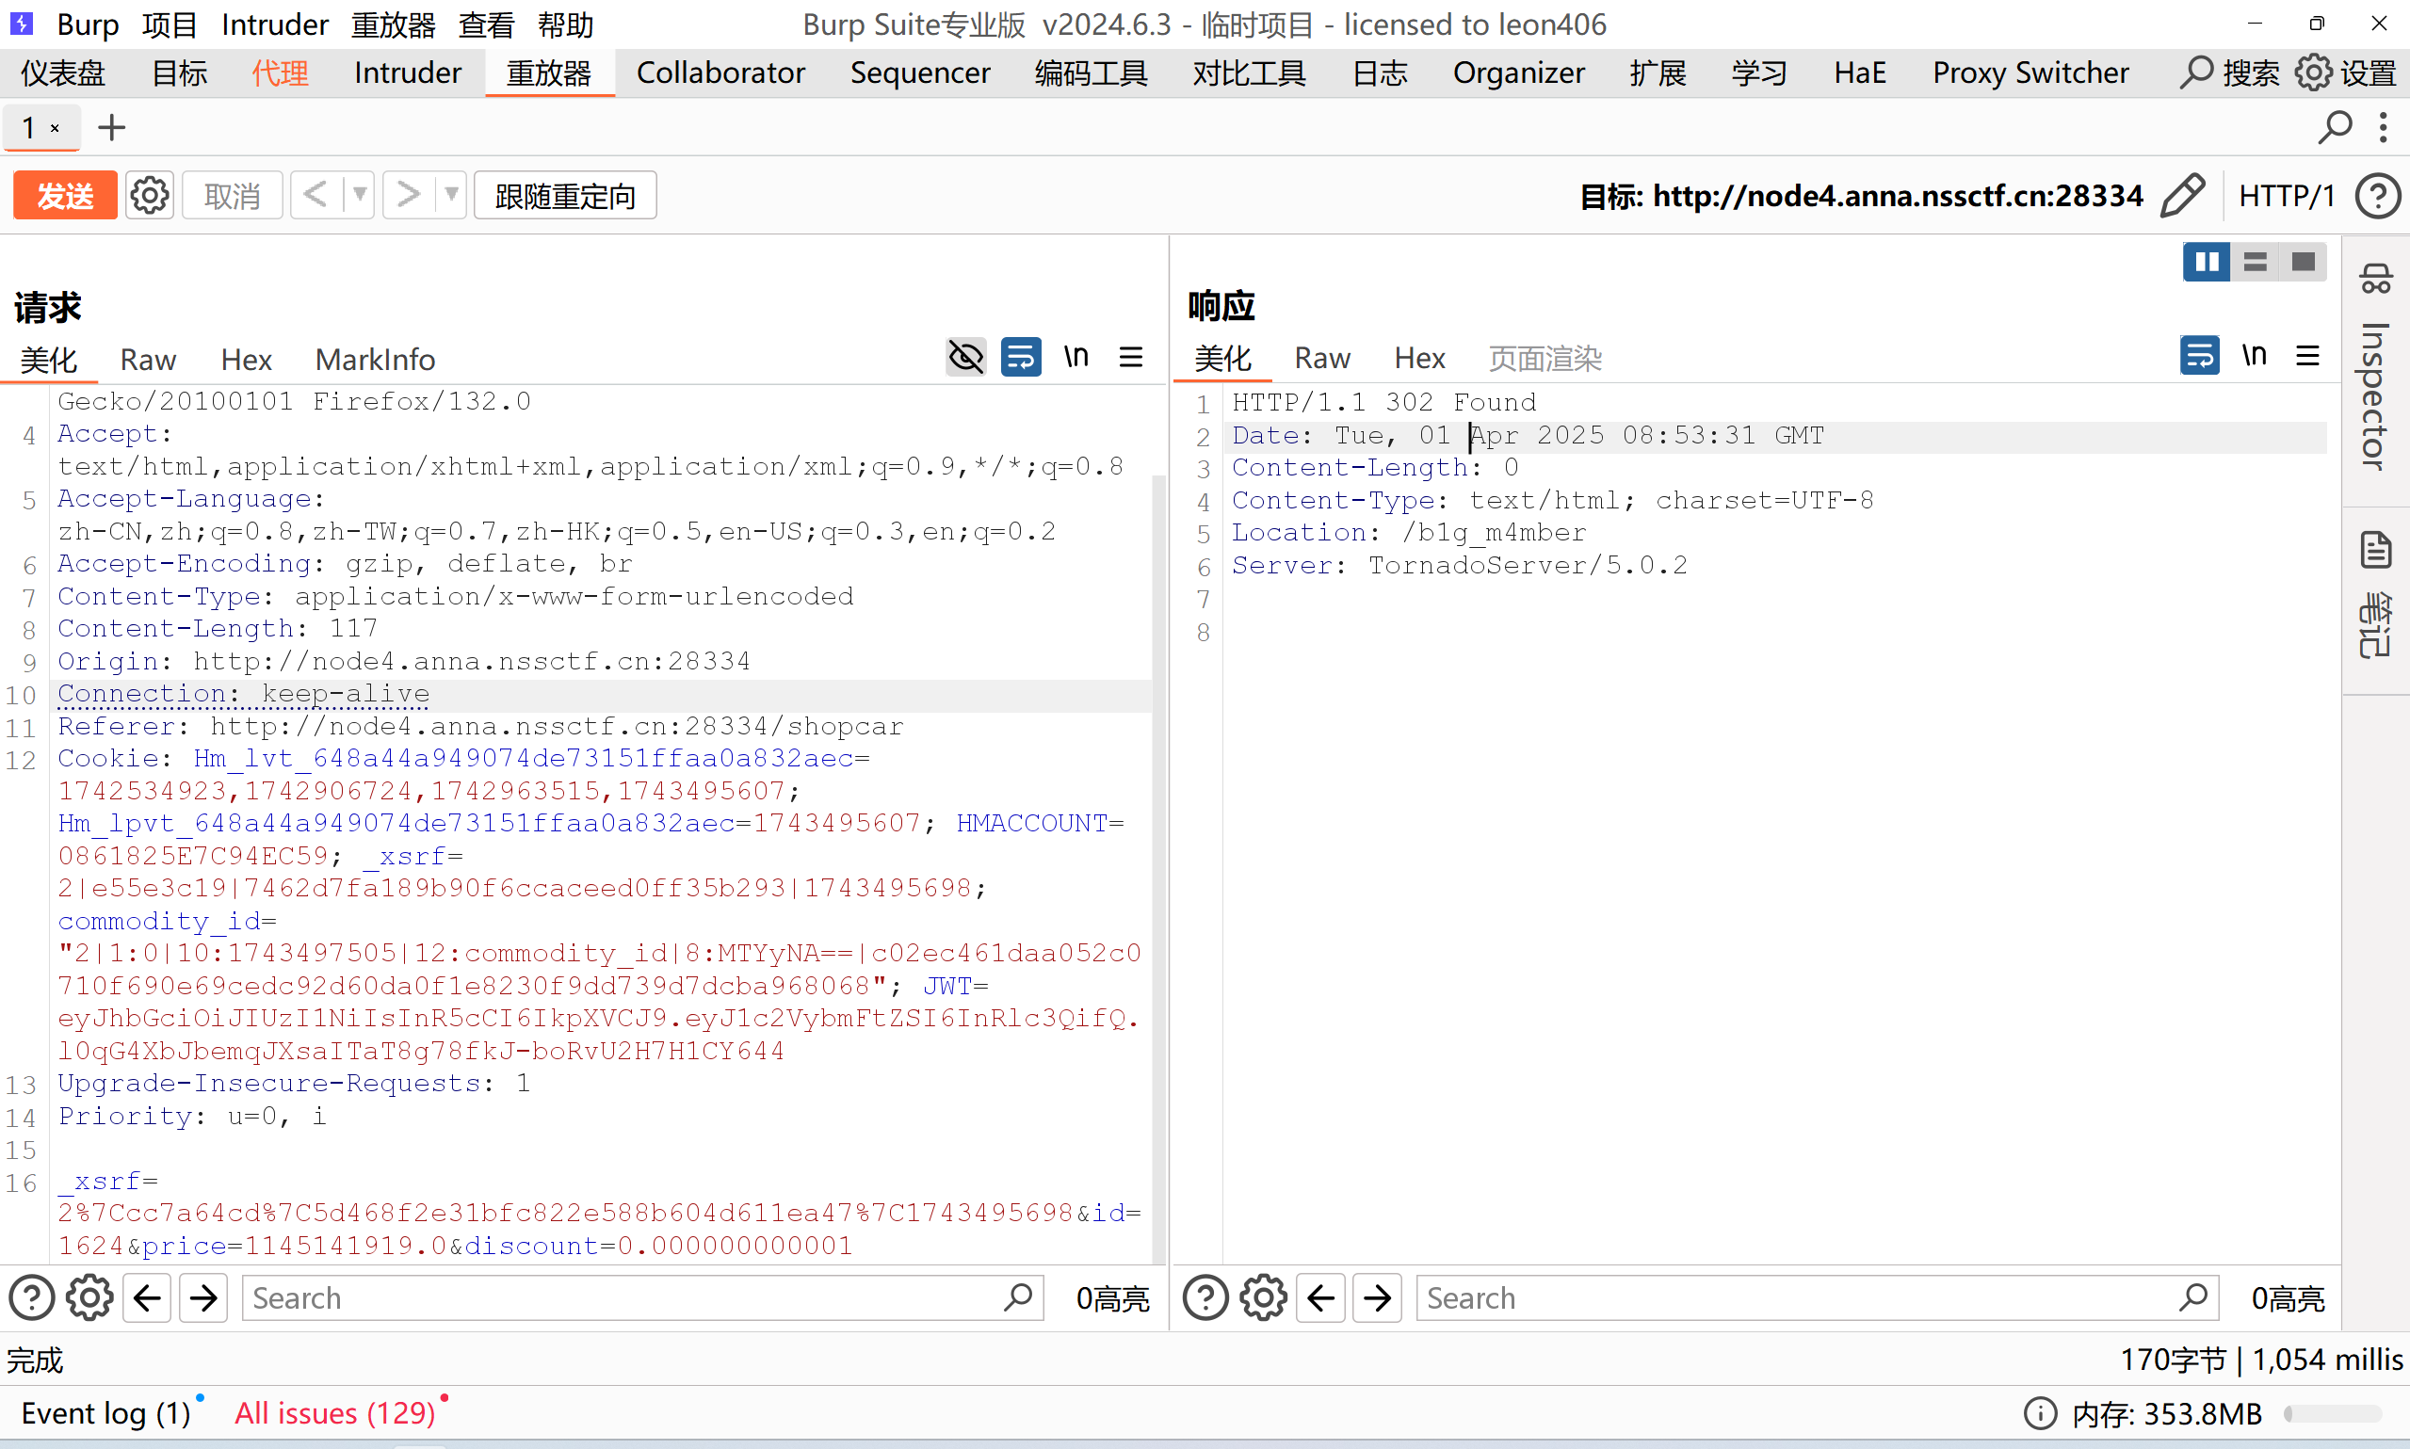Viewport: 2410px width, 1449px height.
Task: Click the 跟随重定向 follow redirection button
Action: click(x=564, y=196)
